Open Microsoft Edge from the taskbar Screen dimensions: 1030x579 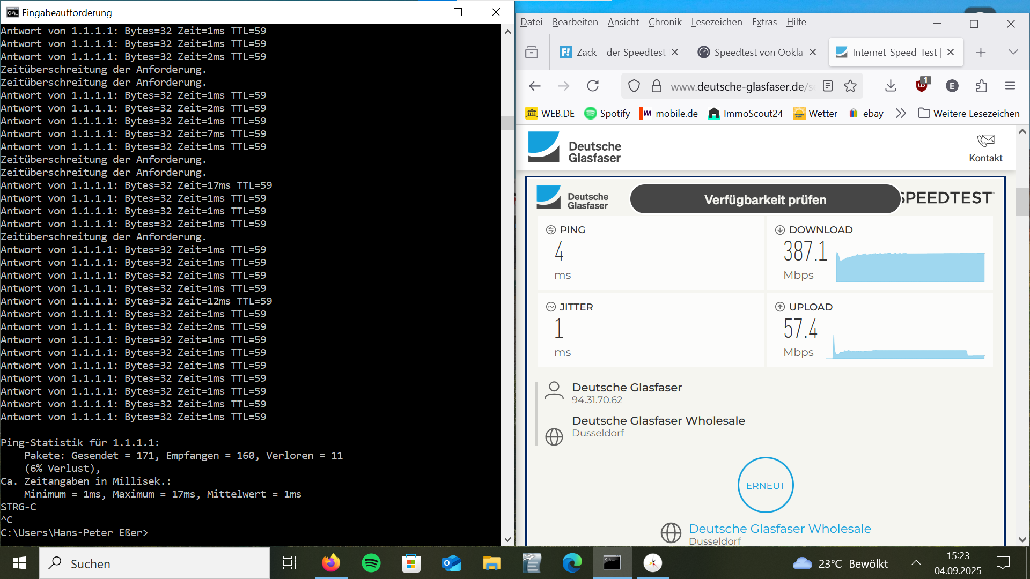572,563
